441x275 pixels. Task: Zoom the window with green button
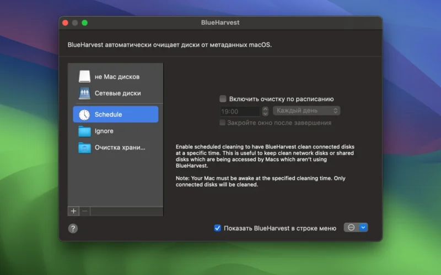click(85, 23)
